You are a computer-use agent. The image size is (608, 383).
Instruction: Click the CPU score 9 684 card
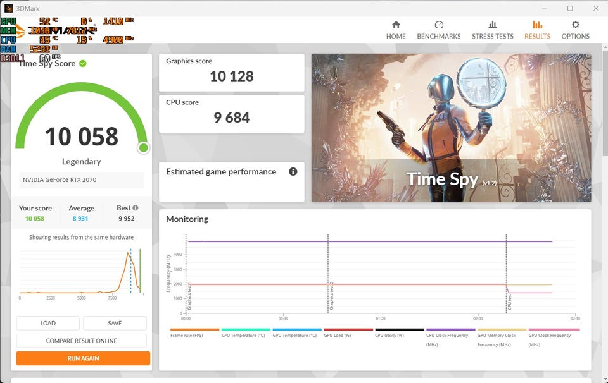(232, 114)
